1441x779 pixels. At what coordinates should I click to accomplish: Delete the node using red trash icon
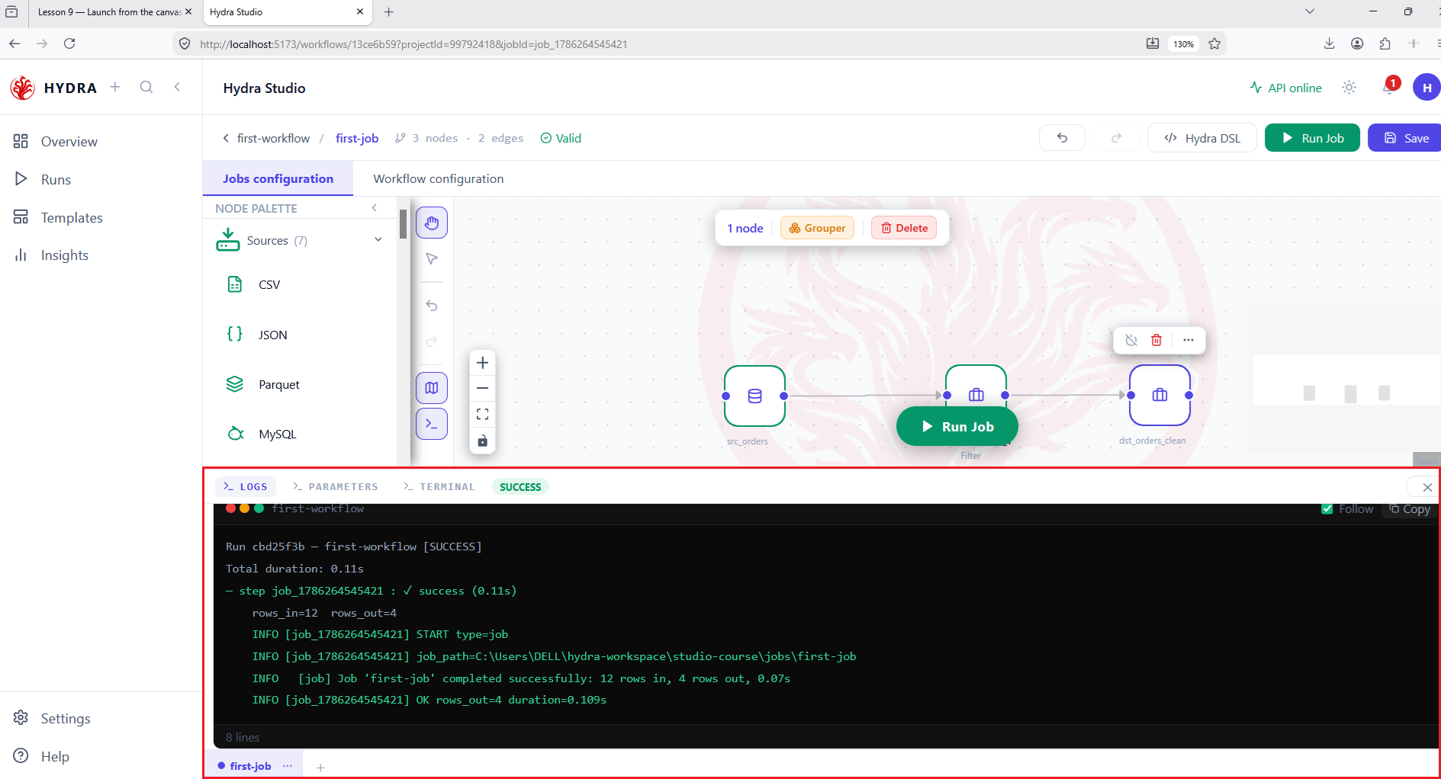(x=1156, y=340)
